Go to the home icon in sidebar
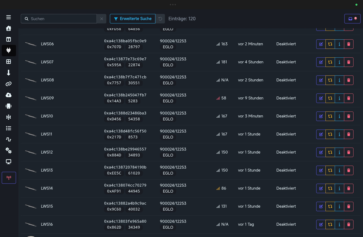The width and height of the screenshot is (363, 237). pyautogui.click(x=9, y=28)
